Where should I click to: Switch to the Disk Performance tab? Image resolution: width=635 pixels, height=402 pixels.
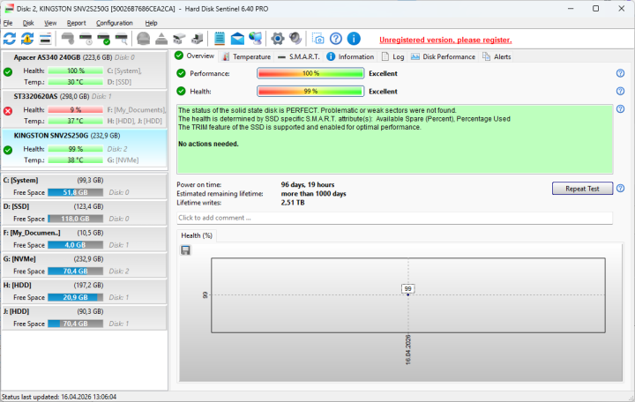pos(443,56)
